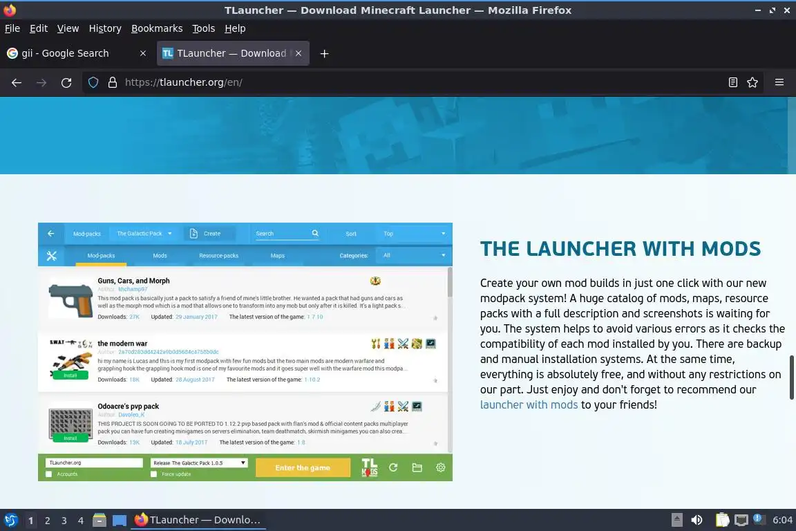Click the page vertical scrollbar thumb
The image size is (796, 531).
pos(791,378)
